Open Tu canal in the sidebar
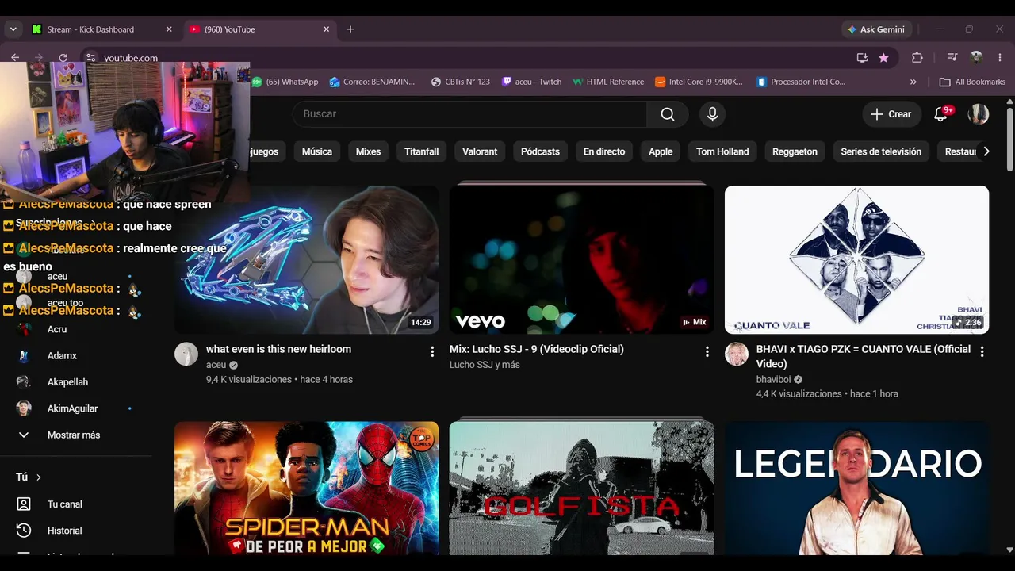 coord(65,504)
